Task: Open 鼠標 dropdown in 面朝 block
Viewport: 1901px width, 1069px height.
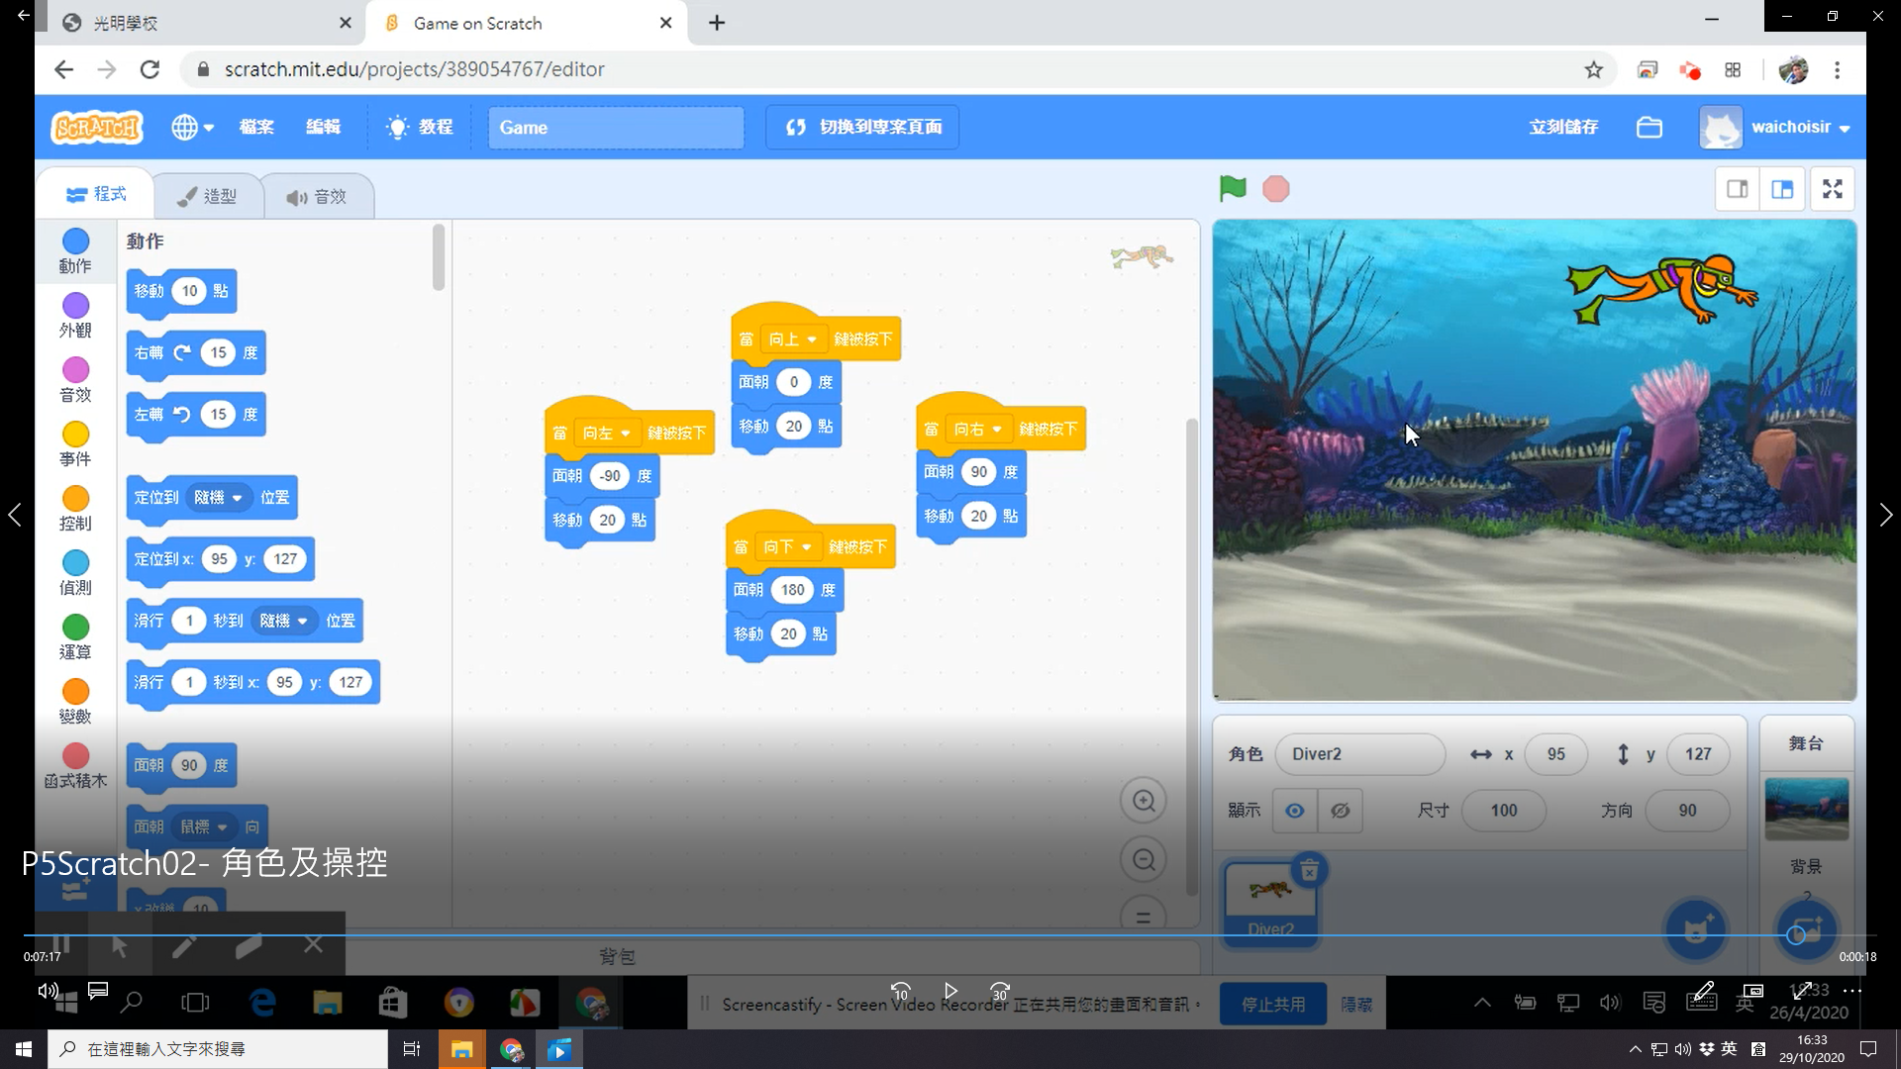Action: click(x=204, y=826)
